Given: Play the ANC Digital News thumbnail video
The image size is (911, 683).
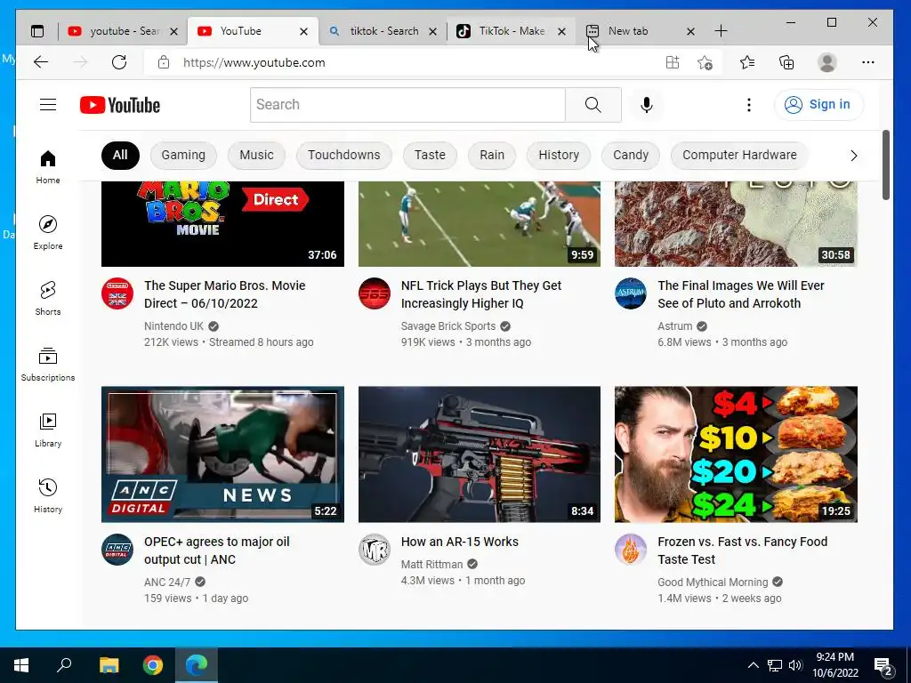Looking at the screenshot, I should pos(222,454).
